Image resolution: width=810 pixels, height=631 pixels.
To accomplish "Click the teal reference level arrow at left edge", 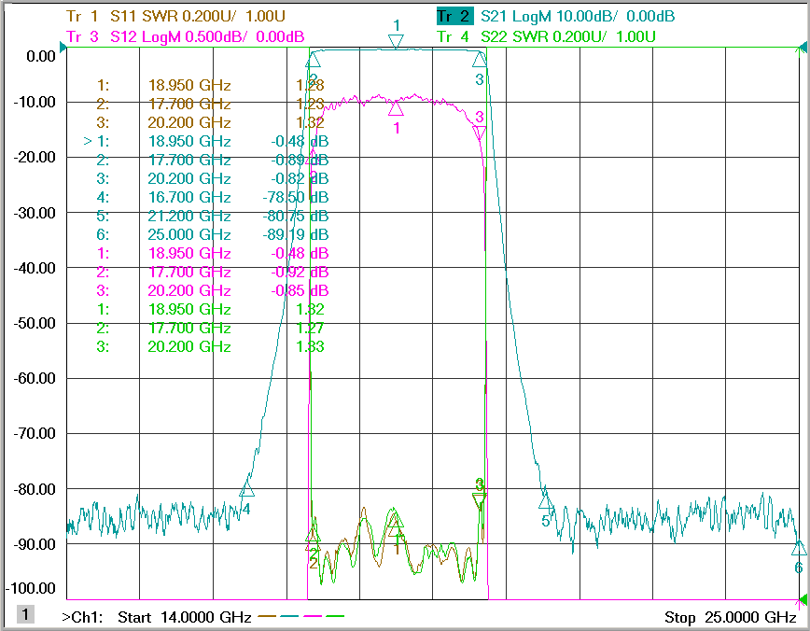I will tap(63, 48).
